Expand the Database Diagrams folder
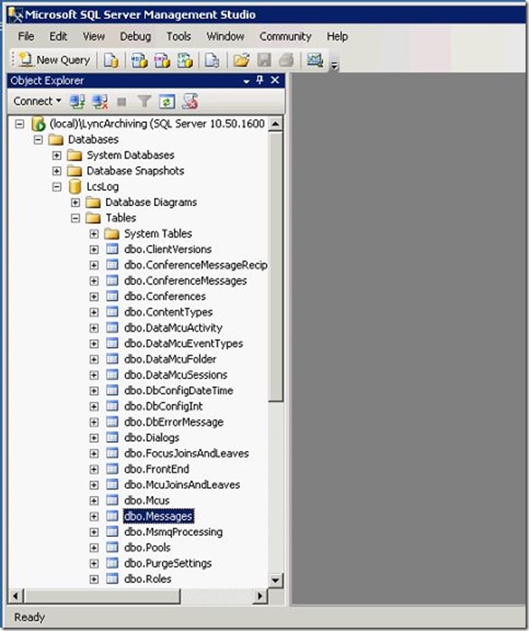Image resolution: width=529 pixels, height=631 pixels. pos(75,203)
